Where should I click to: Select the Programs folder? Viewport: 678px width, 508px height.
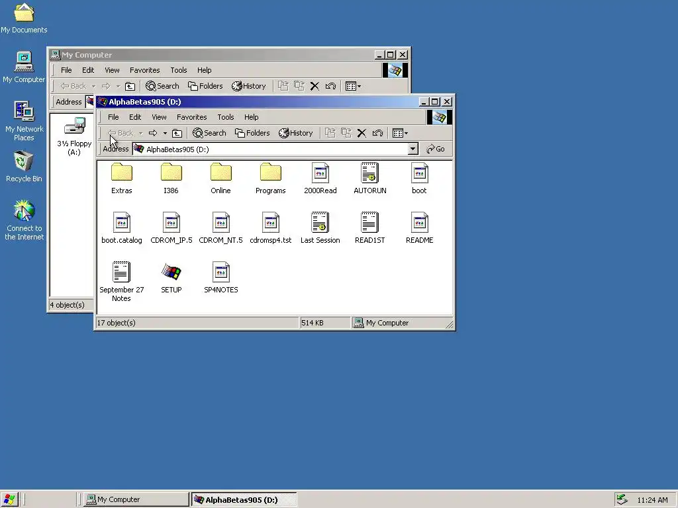coord(271,179)
